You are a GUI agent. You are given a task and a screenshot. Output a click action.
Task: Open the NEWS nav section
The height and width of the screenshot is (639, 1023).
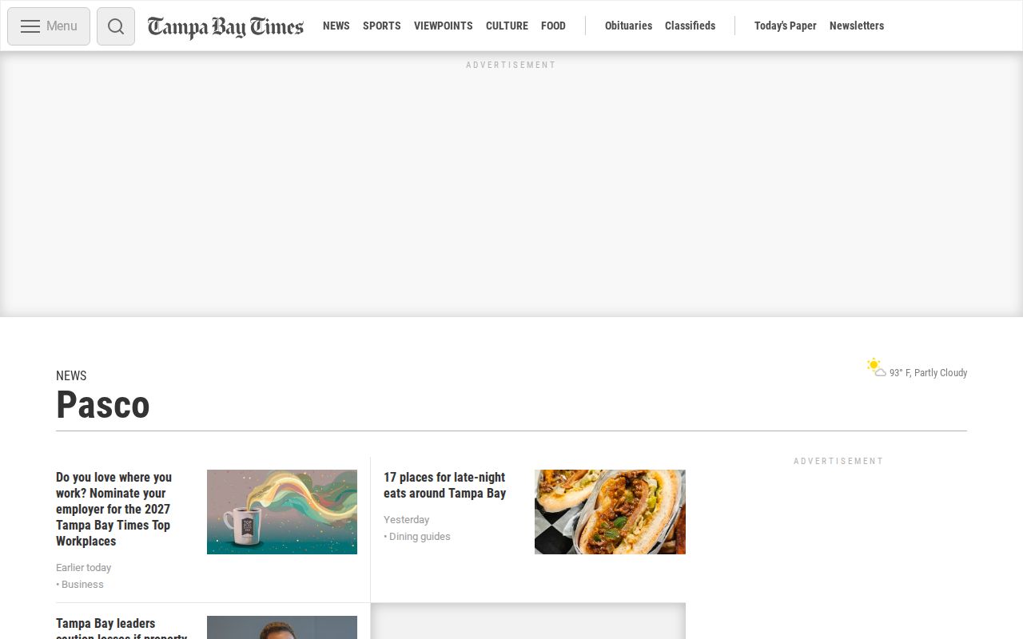click(336, 26)
